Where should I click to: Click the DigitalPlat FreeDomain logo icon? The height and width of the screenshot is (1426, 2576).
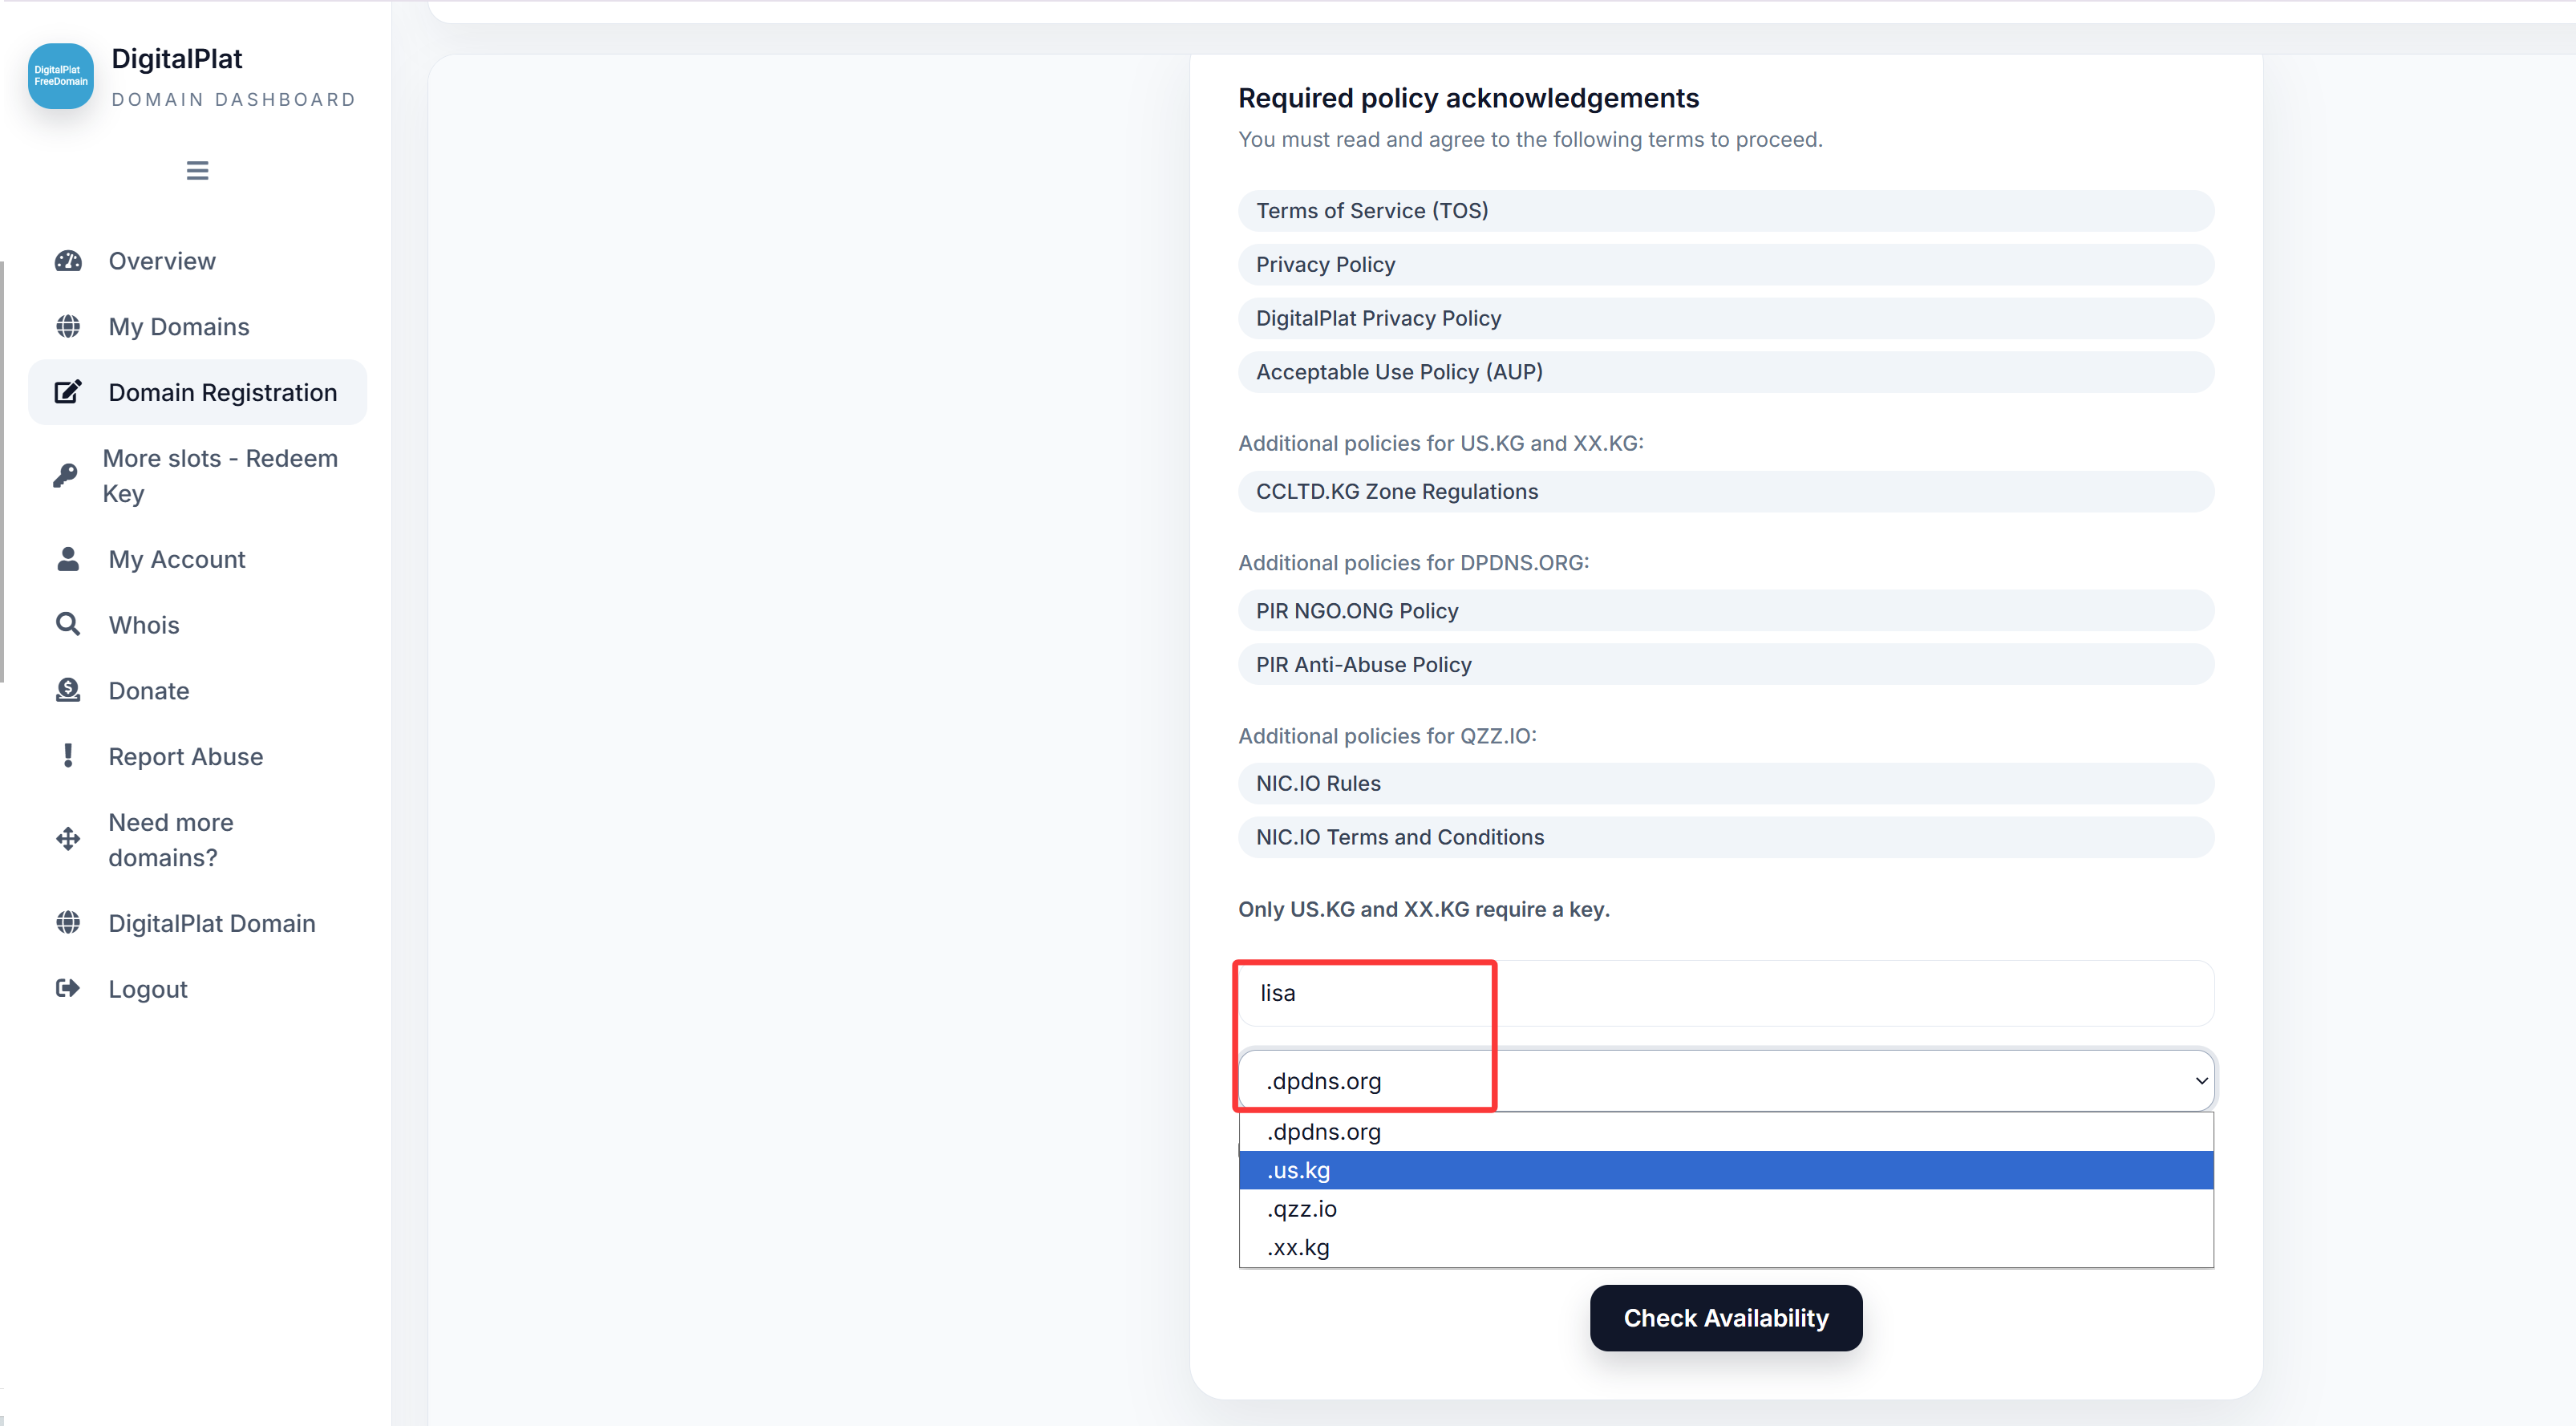60,76
